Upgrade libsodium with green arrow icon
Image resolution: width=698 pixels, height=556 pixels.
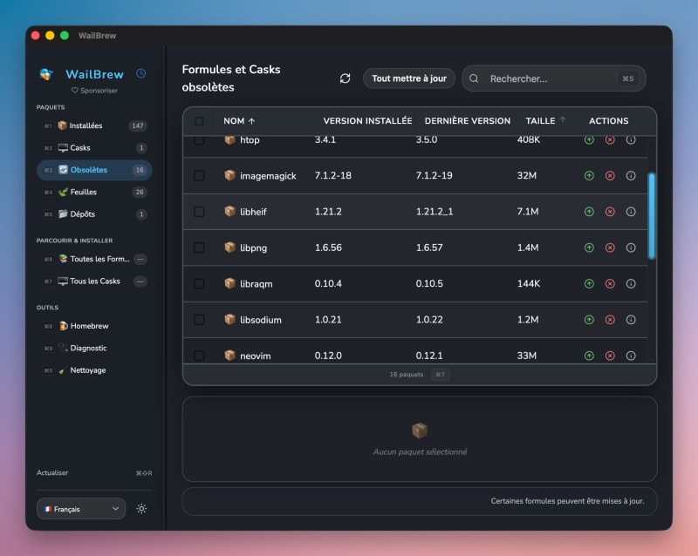point(589,320)
